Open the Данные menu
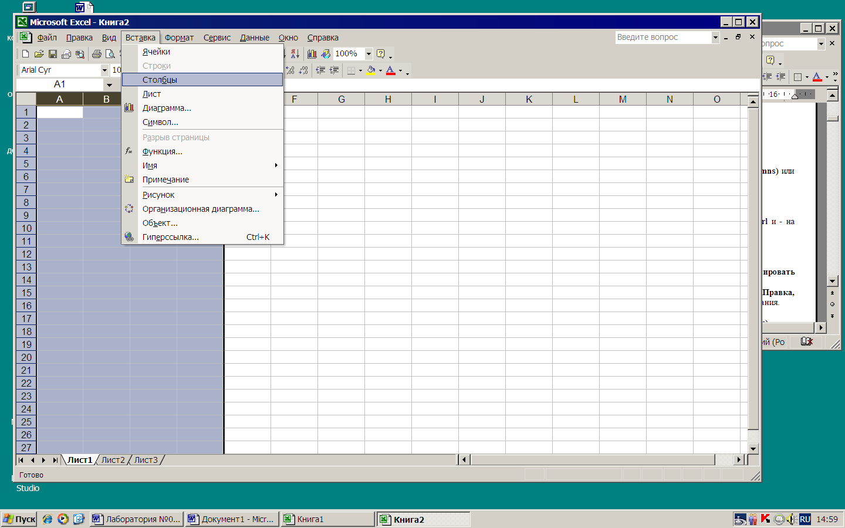 [255, 38]
